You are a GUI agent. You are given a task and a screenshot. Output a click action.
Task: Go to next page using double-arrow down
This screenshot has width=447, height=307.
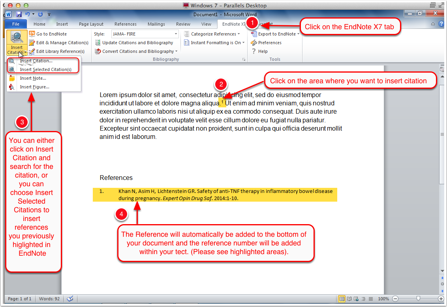tap(442, 291)
